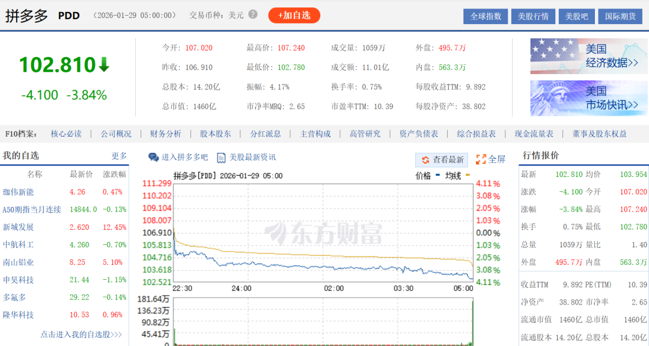Open the 美股行情 tab
649x346 pixels.
click(x=533, y=16)
